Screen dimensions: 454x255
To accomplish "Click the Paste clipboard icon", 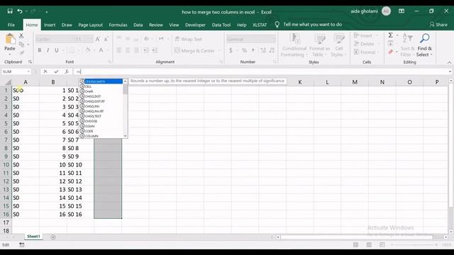I will [10, 39].
